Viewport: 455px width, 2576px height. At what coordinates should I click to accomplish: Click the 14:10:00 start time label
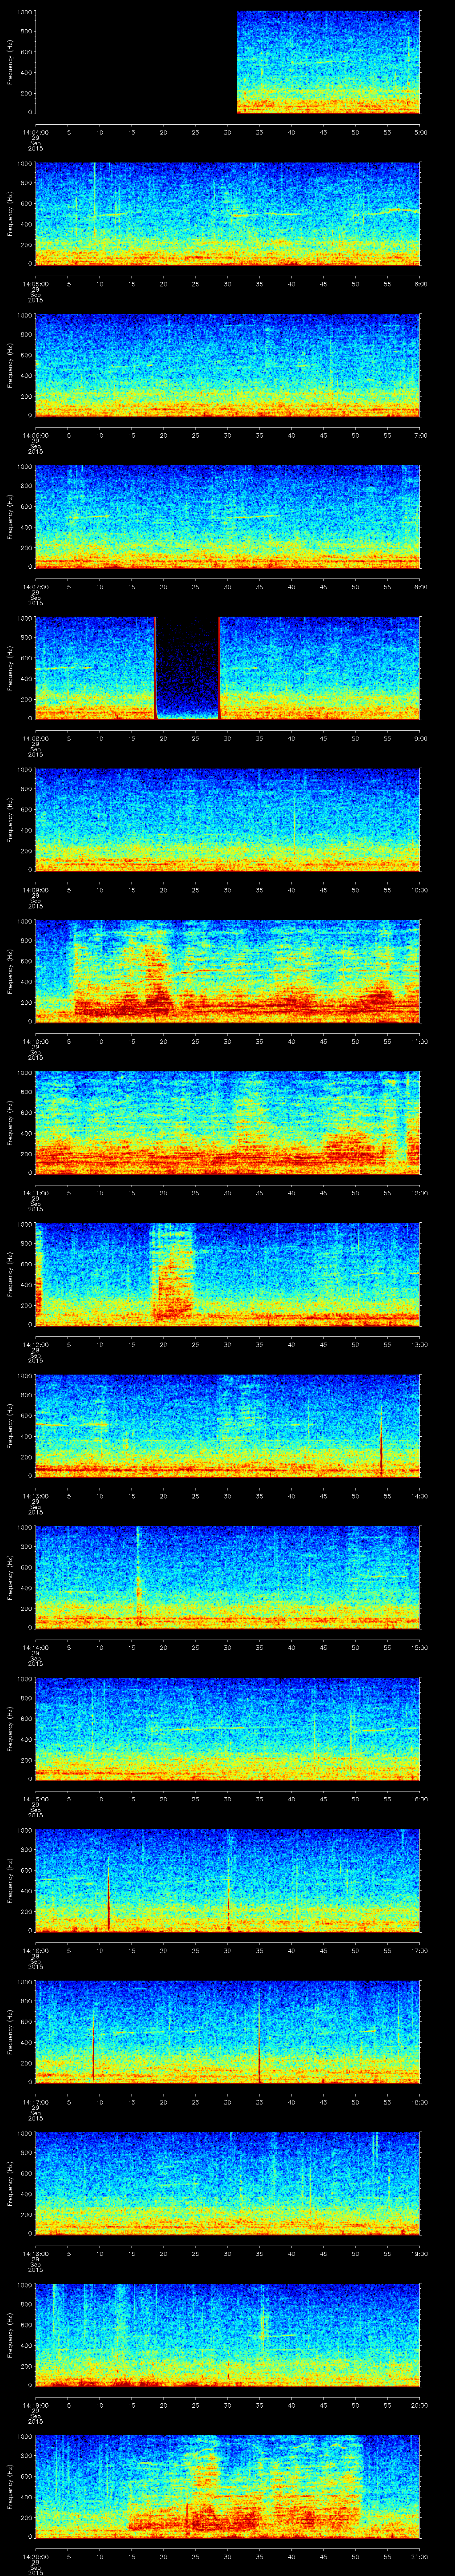[35, 1041]
